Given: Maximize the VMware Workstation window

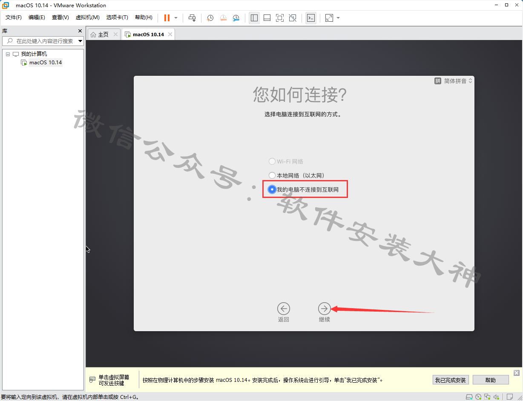Looking at the screenshot, I should click(506, 5).
